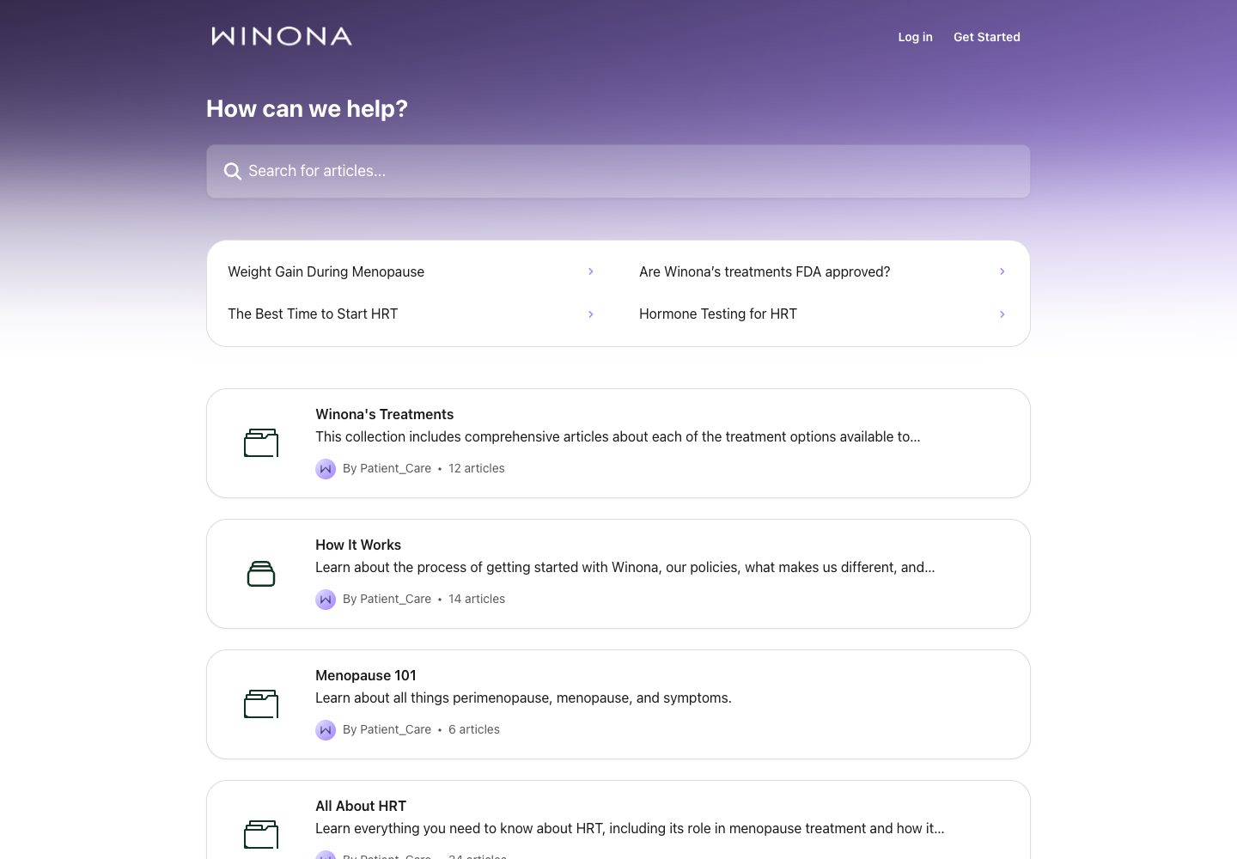Open the All About HRT collection title
The image size is (1237, 859).
(361, 806)
